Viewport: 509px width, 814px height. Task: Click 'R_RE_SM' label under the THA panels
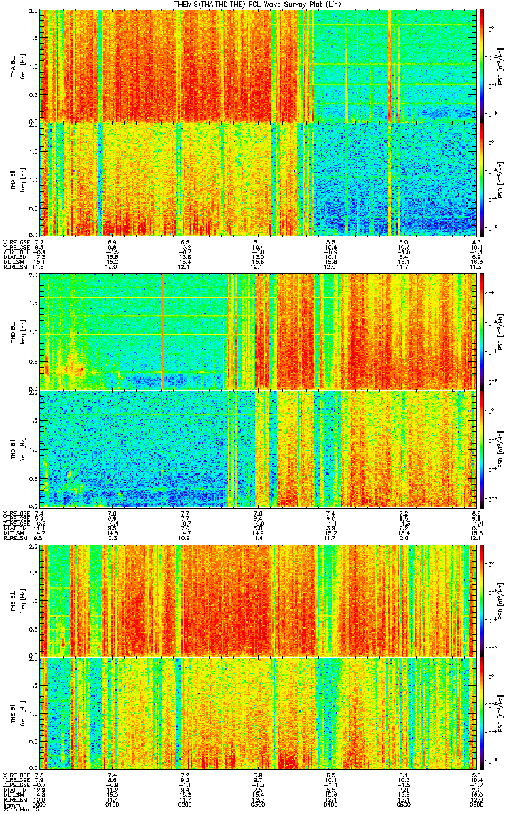[x=14, y=267]
